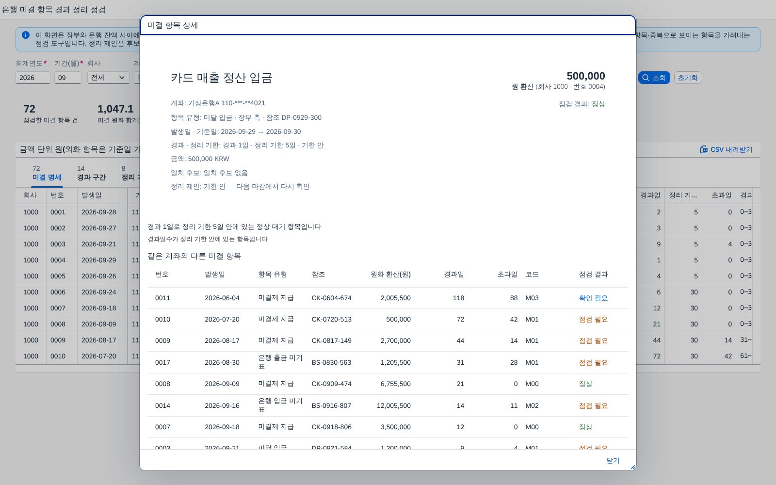The image size is (776, 485).
Task: Click code M03 in dialog table
Action: tap(532, 298)
